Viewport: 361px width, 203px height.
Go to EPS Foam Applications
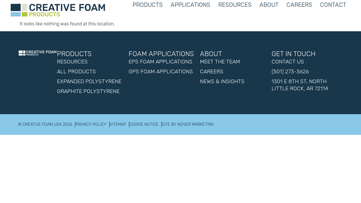(160, 62)
